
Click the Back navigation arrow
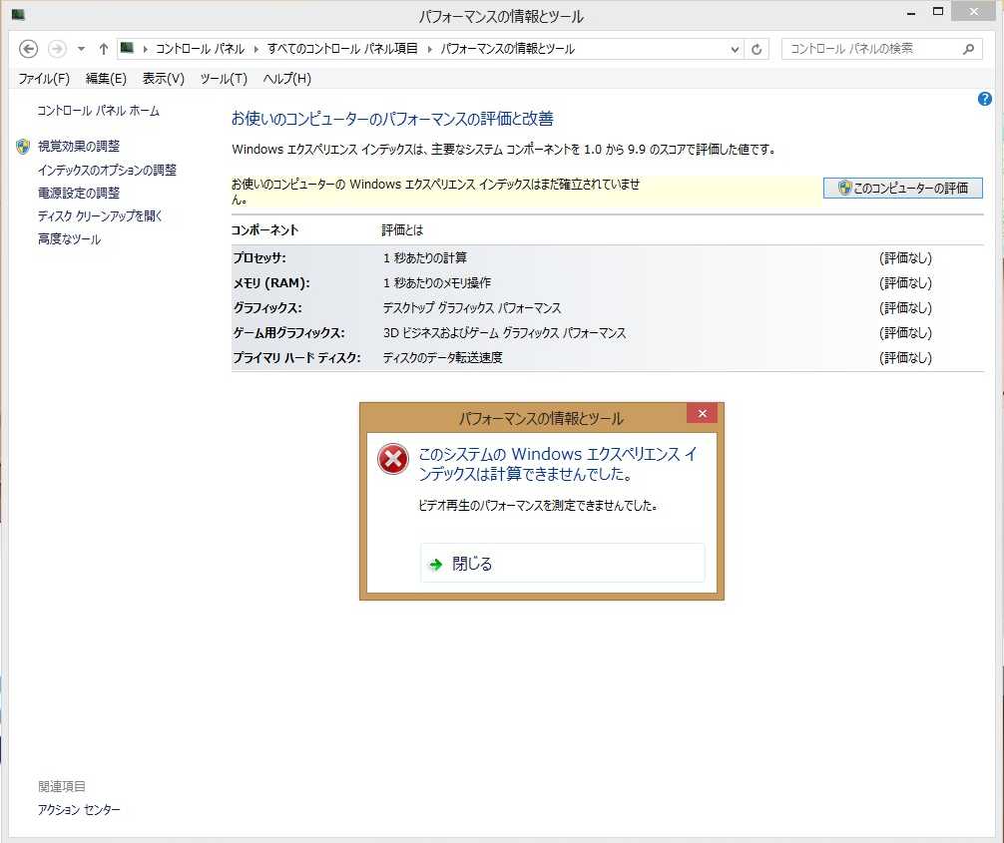point(28,49)
